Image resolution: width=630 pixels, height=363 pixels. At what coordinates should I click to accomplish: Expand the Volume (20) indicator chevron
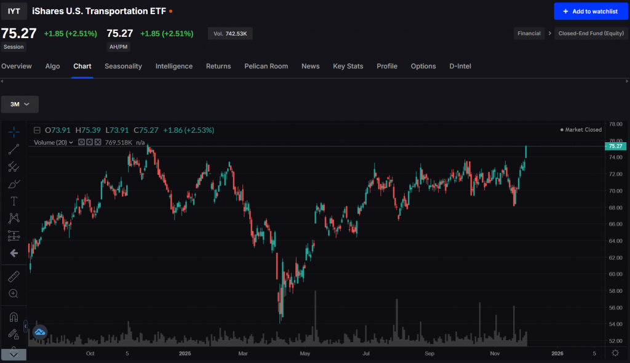[71, 142]
